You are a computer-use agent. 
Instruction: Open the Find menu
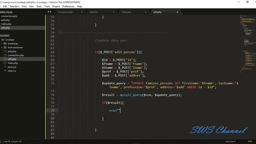tap(24, 6)
